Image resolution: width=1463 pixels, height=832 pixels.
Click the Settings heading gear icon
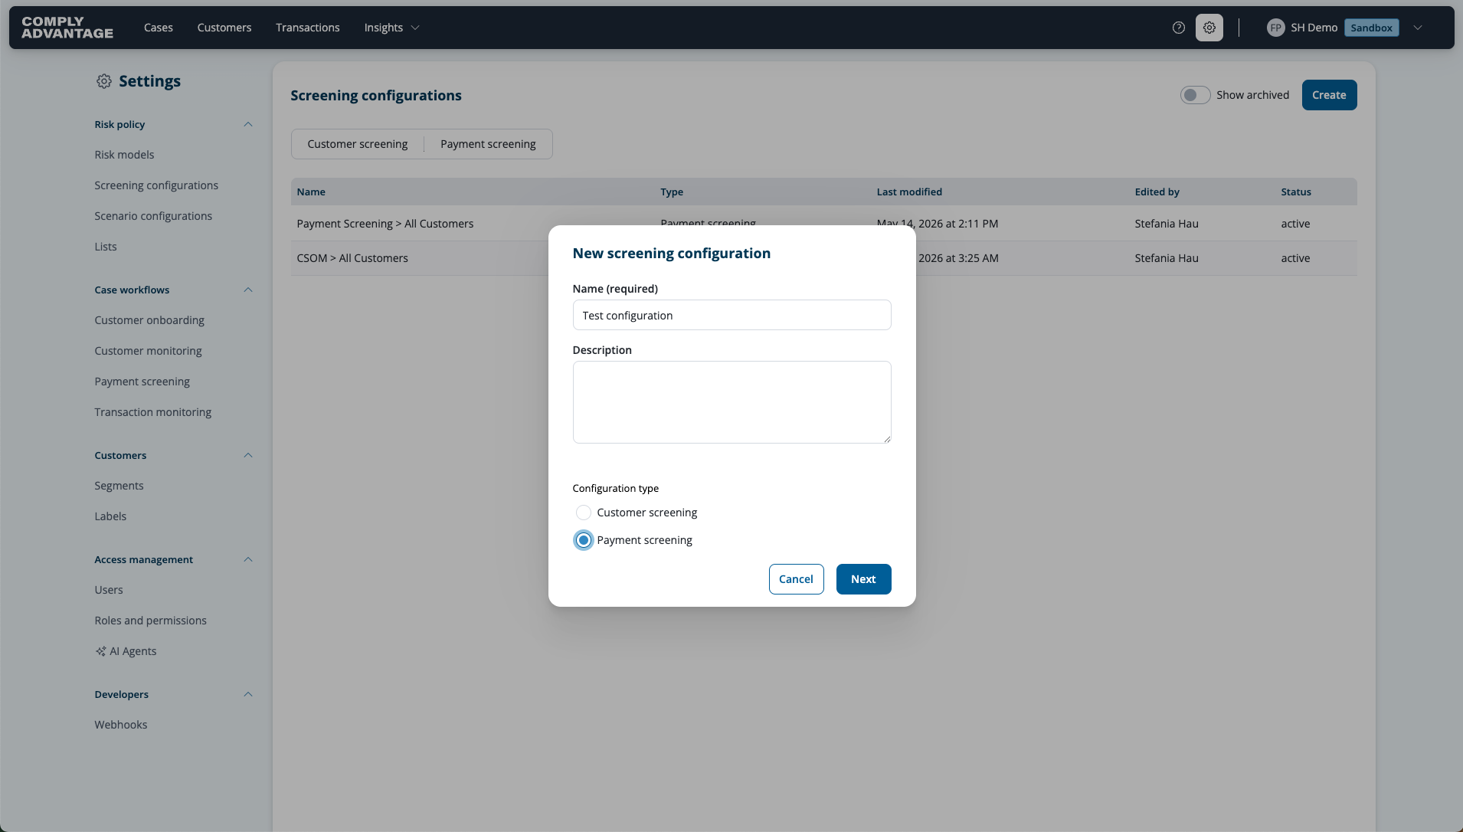[x=104, y=81]
